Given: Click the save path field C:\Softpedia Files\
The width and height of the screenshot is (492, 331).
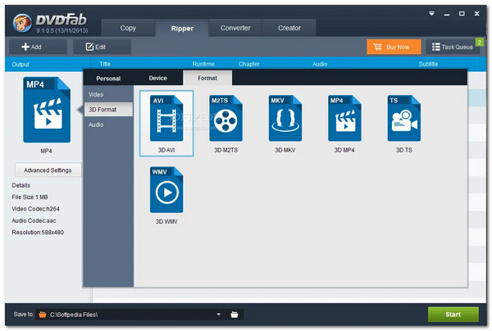Looking at the screenshot, I should pos(132,315).
